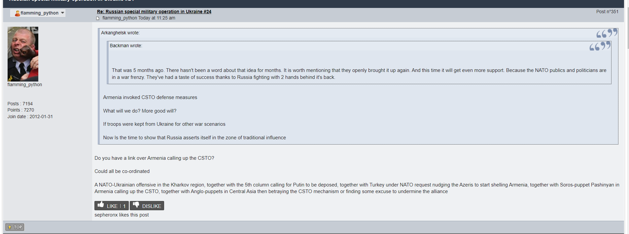Click the thumbs-down icon on DISLIKE button

point(136,205)
